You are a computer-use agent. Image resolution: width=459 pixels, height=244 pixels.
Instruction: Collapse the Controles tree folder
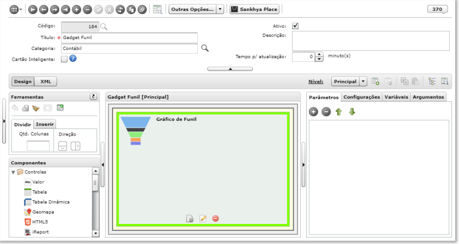click(x=13, y=172)
